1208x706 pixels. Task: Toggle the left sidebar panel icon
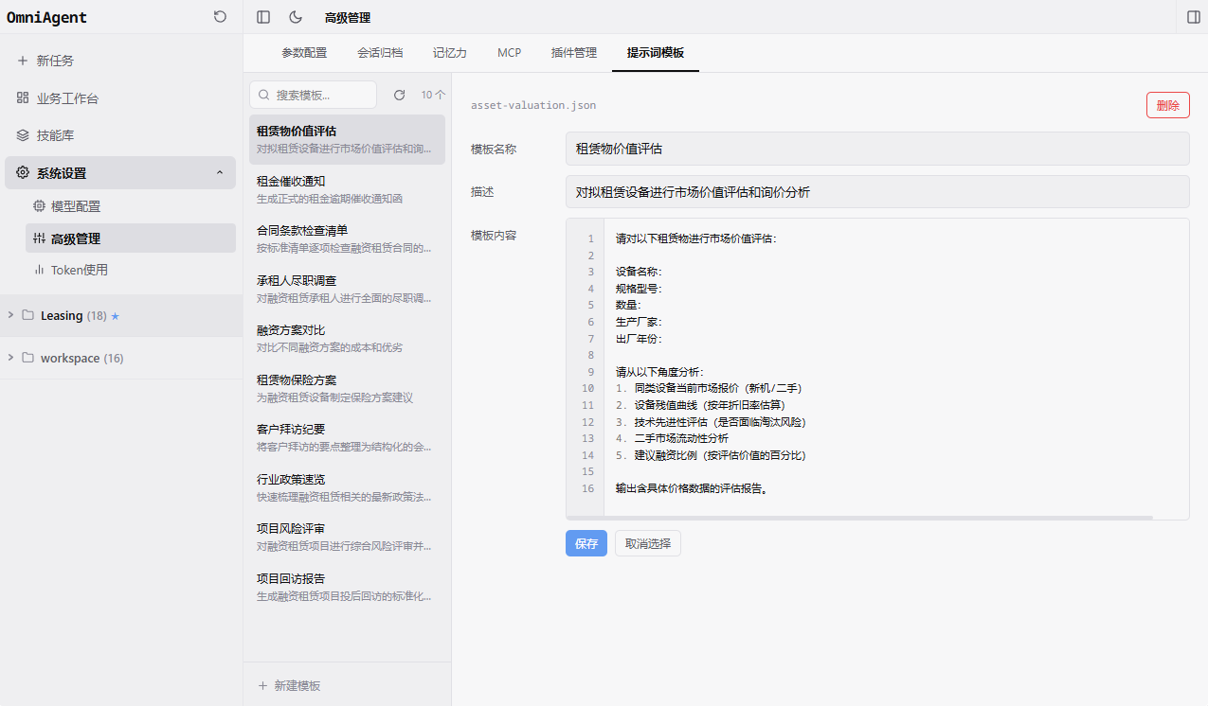263,17
